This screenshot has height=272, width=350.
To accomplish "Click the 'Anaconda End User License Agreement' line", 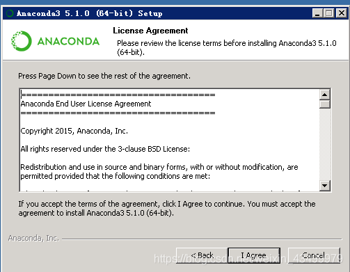I will click(86, 104).
